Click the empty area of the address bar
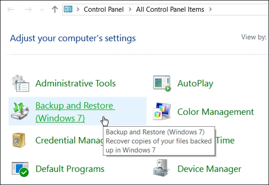Viewport: 269px width, 185px height. 240,9
